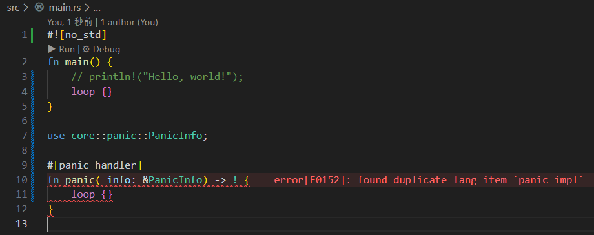Click the Run code lens above main

[x=67, y=49]
